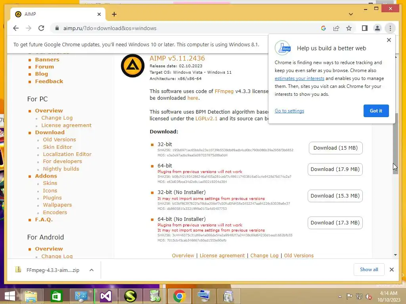Expand options for FFmpeg zip download
The height and width of the screenshot is (304, 406).
tap(92, 270)
